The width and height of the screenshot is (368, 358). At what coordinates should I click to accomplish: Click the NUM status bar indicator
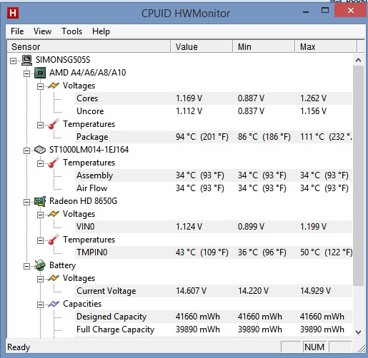314,347
